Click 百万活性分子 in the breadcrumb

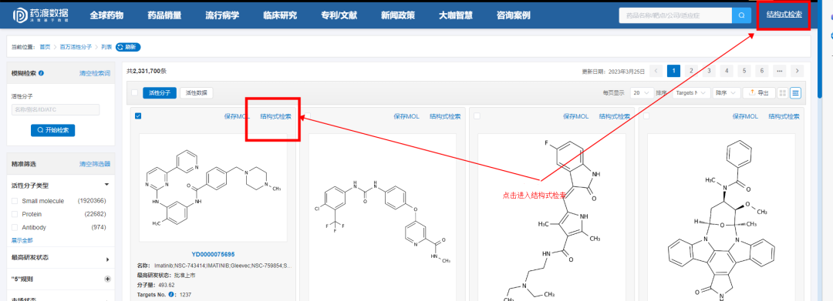tap(75, 47)
